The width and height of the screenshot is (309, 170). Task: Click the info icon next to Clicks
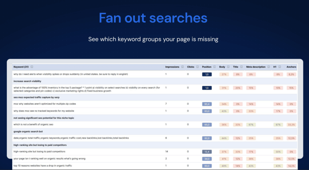[x=197, y=67]
